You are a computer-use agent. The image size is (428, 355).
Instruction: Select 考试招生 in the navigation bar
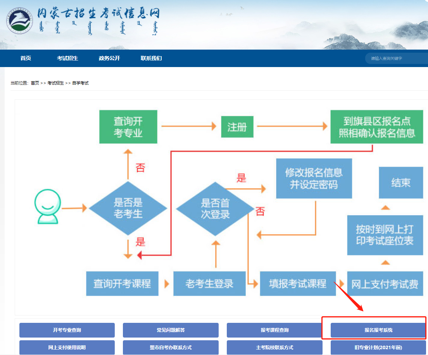click(x=67, y=59)
